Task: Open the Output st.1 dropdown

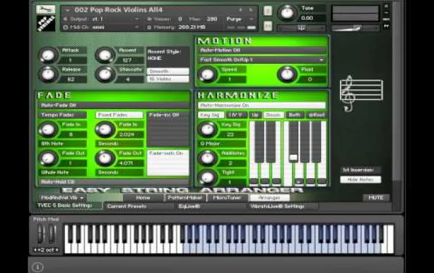Action: [101, 19]
